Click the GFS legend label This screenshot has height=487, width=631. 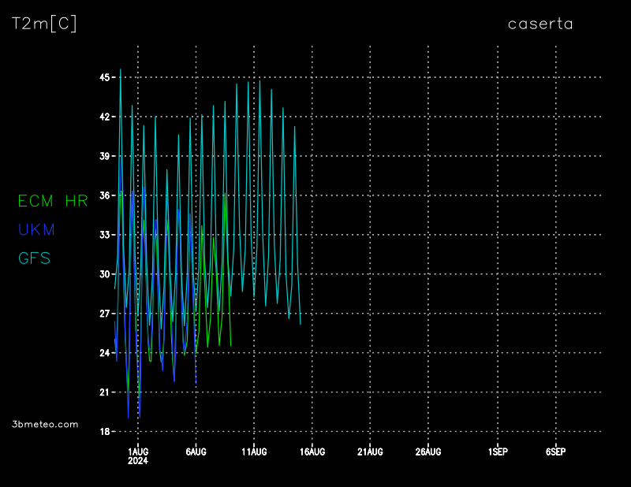click(34, 258)
